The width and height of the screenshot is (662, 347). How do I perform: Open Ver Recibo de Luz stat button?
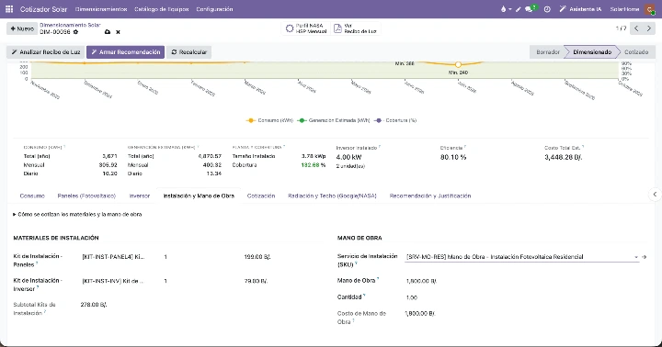[355, 28]
